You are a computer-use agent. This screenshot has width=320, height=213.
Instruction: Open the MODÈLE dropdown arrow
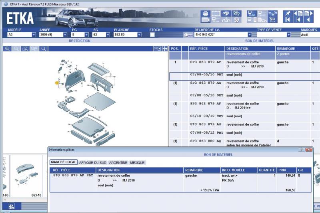[x=34, y=35]
